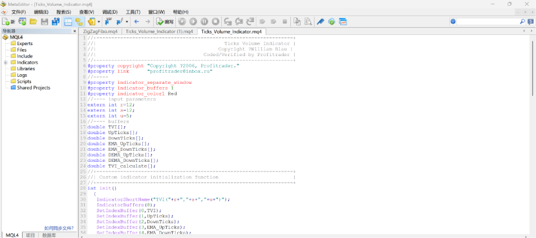The image size is (536, 238).
Task: Compile the code with the Compile button
Action: [x=165, y=21]
